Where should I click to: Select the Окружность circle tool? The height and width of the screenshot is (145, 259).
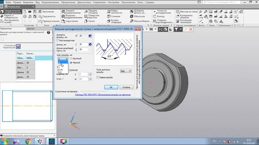pos(47,17)
